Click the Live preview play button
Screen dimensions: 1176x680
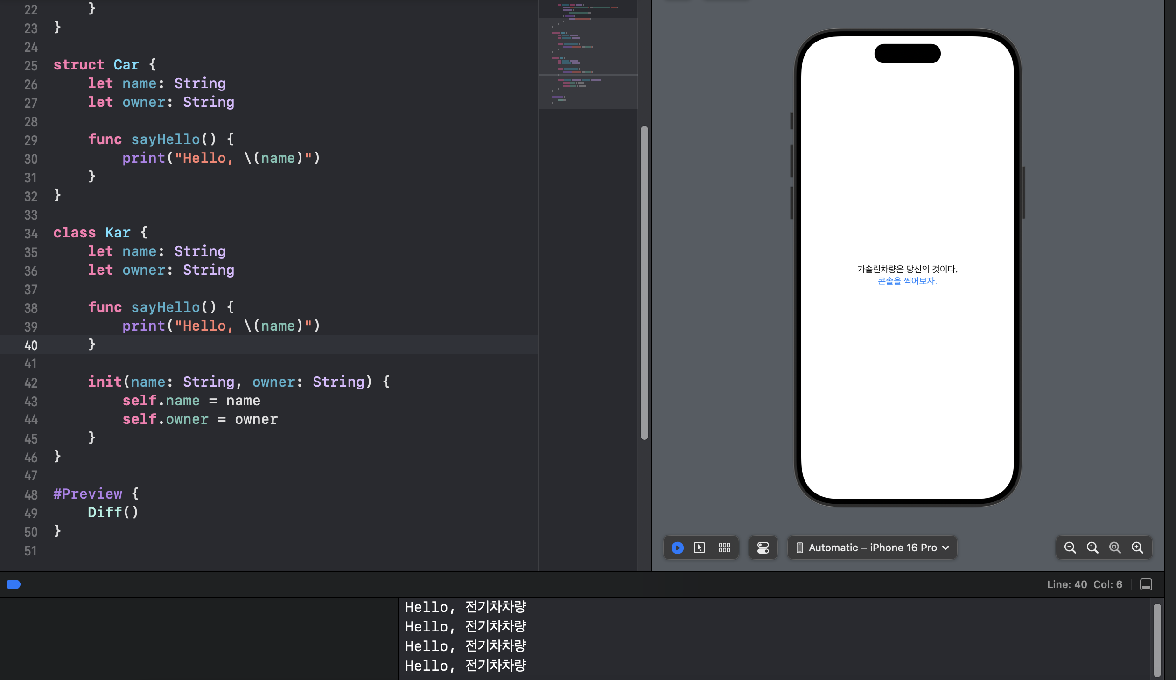[678, 548]
